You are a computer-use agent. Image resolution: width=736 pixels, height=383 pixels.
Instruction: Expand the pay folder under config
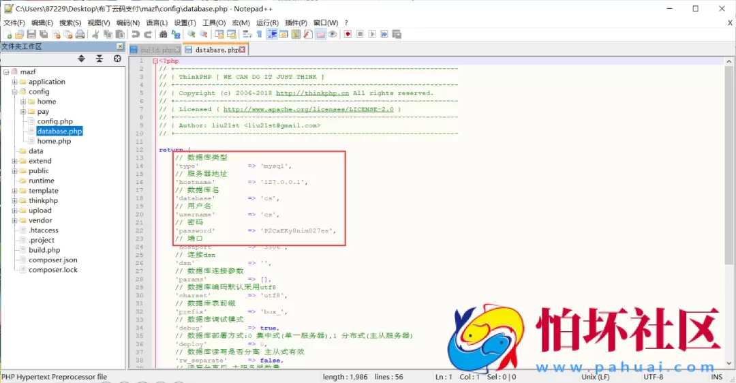[23, 112]
